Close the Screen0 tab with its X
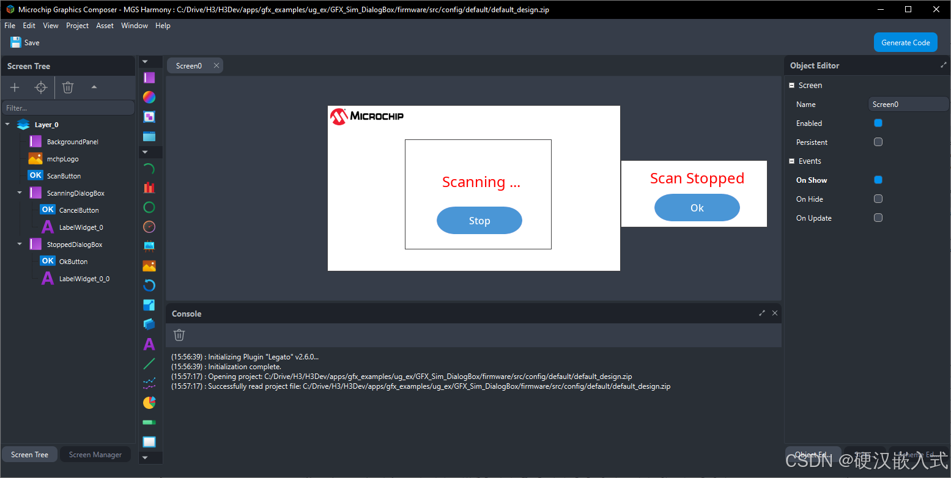Image resolution: width=951 pixels, height=478 pixels. coord(216,65)
